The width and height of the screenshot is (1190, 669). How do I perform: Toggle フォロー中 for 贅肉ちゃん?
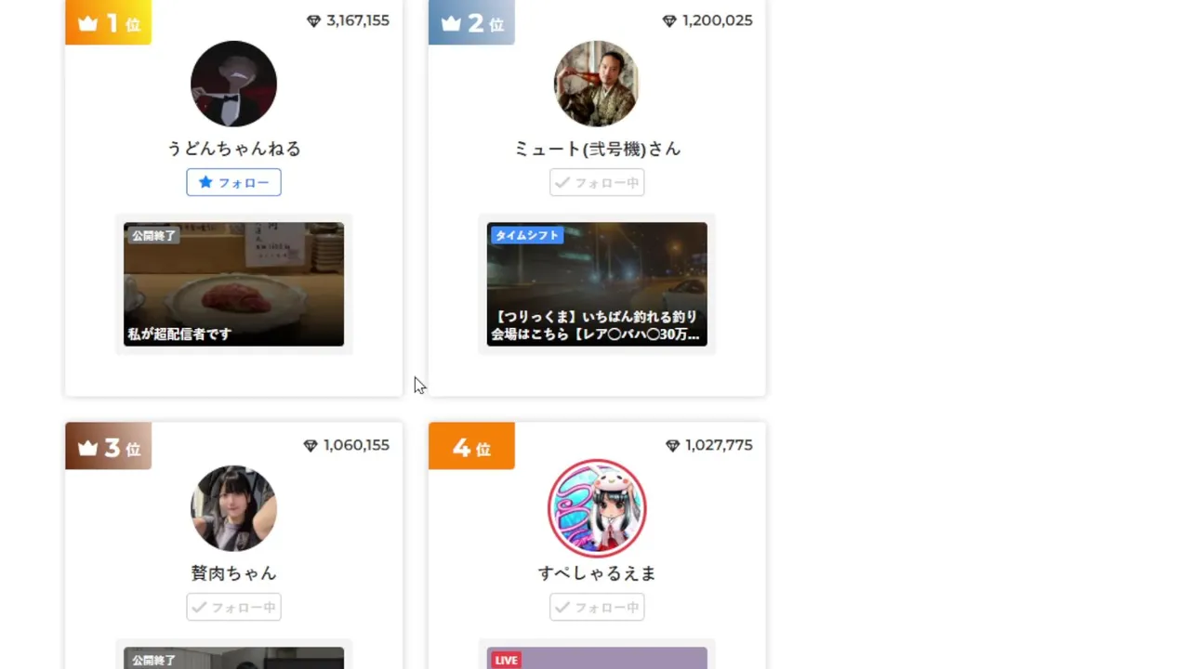pos(233,607)
